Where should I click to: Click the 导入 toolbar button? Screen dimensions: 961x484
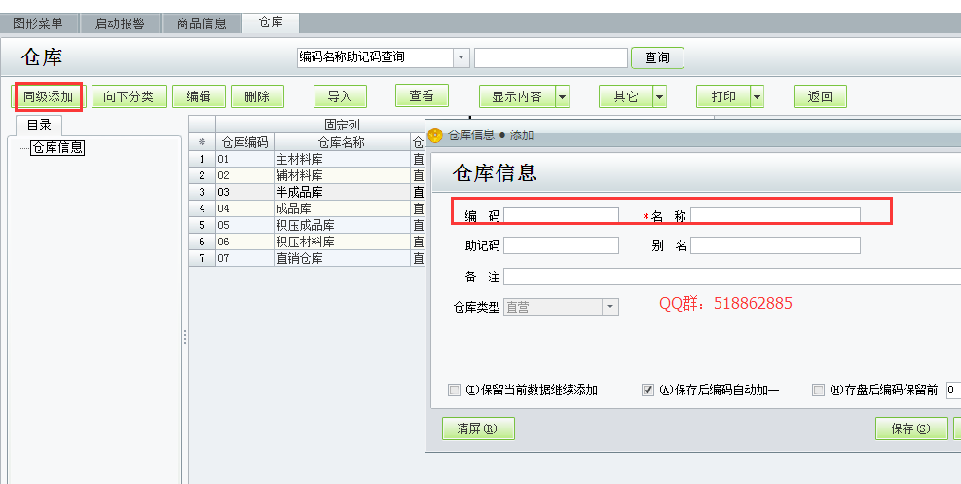click(339, 96)
